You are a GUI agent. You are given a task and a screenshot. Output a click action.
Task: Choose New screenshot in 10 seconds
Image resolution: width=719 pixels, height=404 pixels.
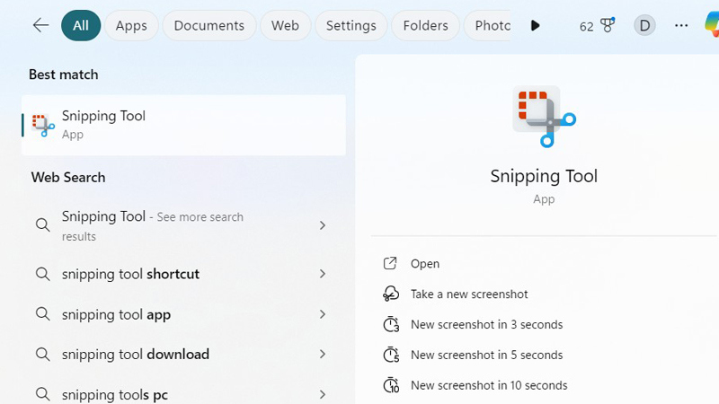point(489,385)
